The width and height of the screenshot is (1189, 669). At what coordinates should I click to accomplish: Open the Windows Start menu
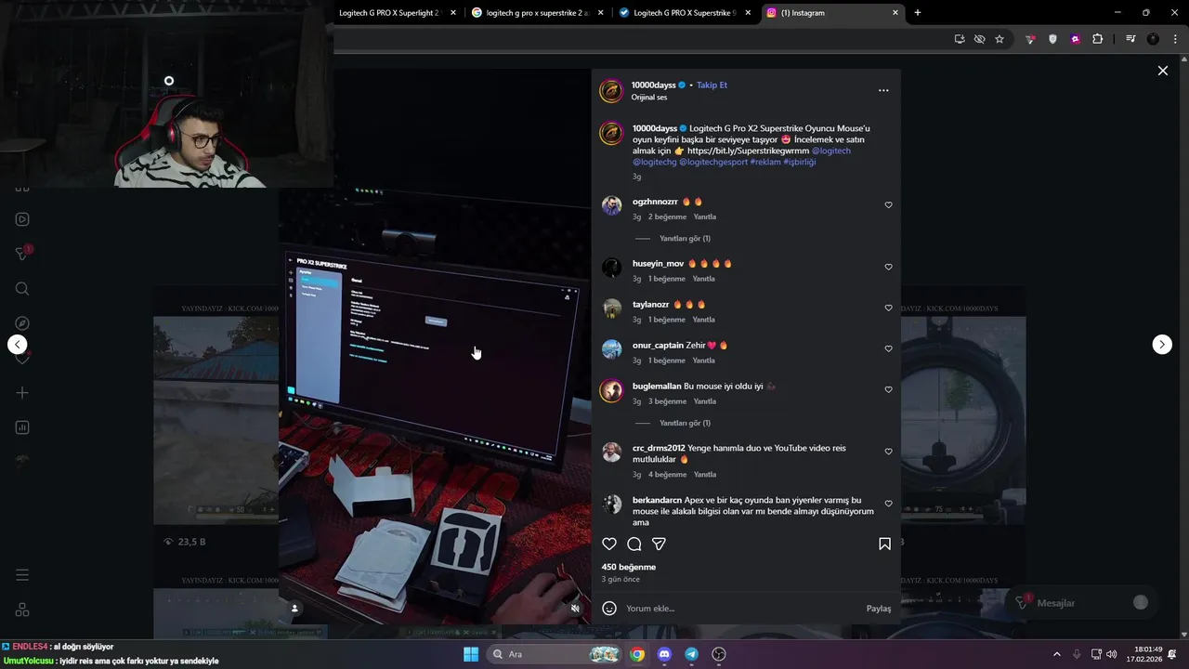[471, 654]
